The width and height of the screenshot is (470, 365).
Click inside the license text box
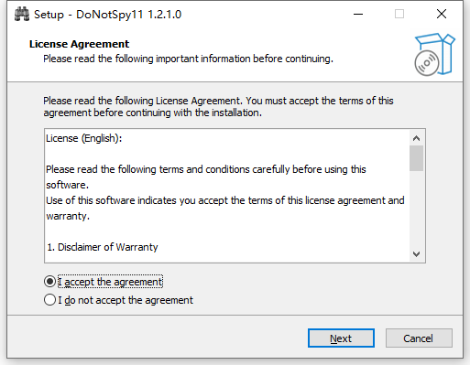click(227, 196)
